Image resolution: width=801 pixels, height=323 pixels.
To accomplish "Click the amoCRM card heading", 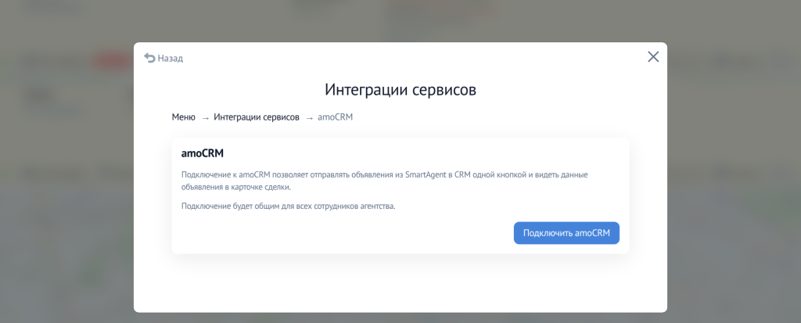I will 203,153.
